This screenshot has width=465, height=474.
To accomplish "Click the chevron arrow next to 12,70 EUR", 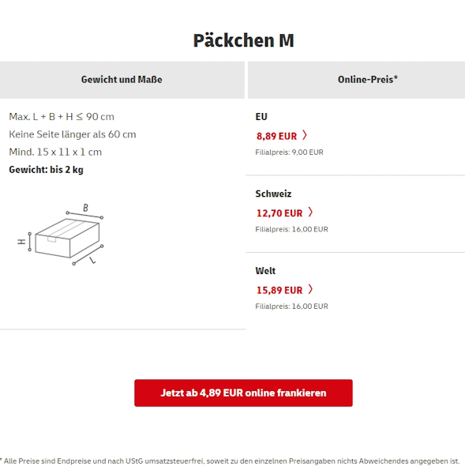I will (310, 213).
